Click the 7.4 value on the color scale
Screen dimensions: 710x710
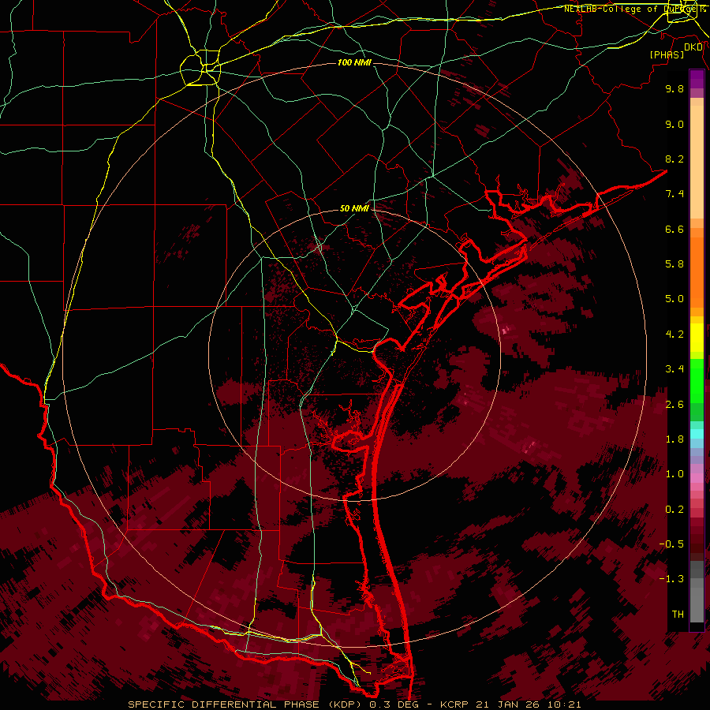(674, 194)
